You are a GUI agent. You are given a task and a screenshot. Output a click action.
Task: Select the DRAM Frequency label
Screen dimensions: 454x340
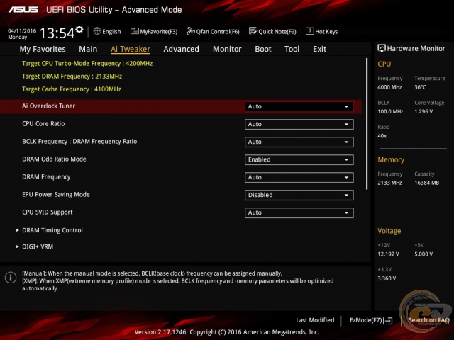click(x=46, y=176)
